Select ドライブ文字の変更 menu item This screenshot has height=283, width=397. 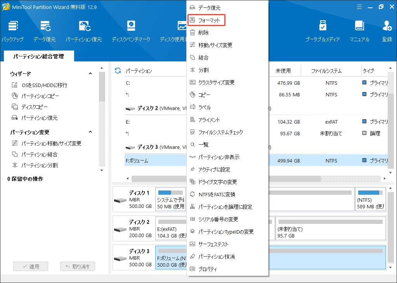pyautogui.click(x=227, y=182)
